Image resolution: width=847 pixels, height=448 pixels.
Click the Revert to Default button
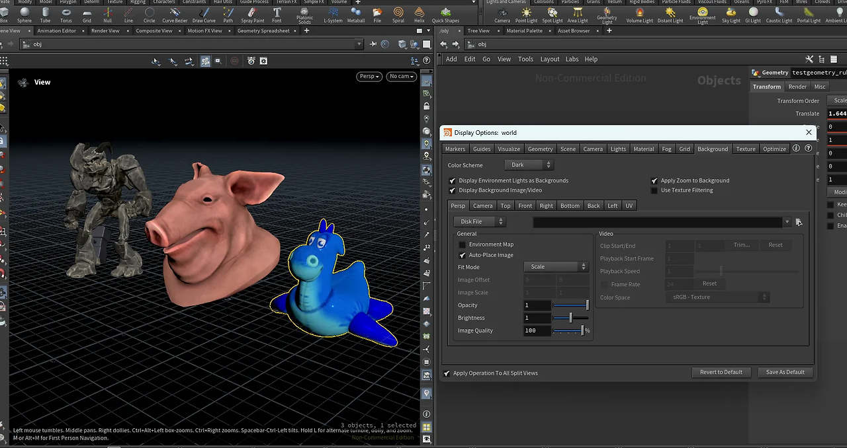[721, 372]
